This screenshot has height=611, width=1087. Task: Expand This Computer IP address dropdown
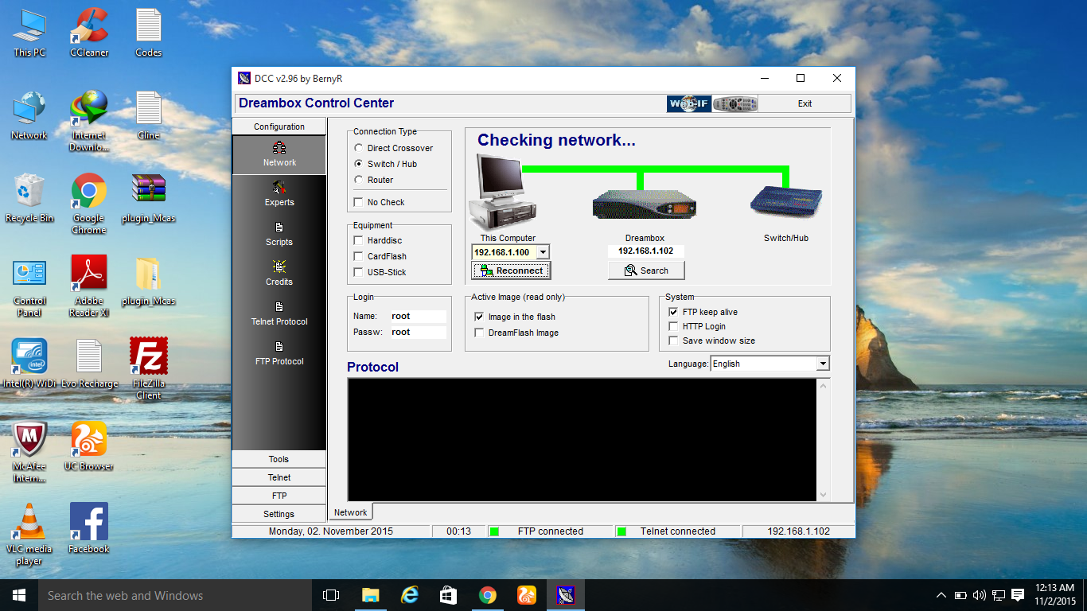543,252
